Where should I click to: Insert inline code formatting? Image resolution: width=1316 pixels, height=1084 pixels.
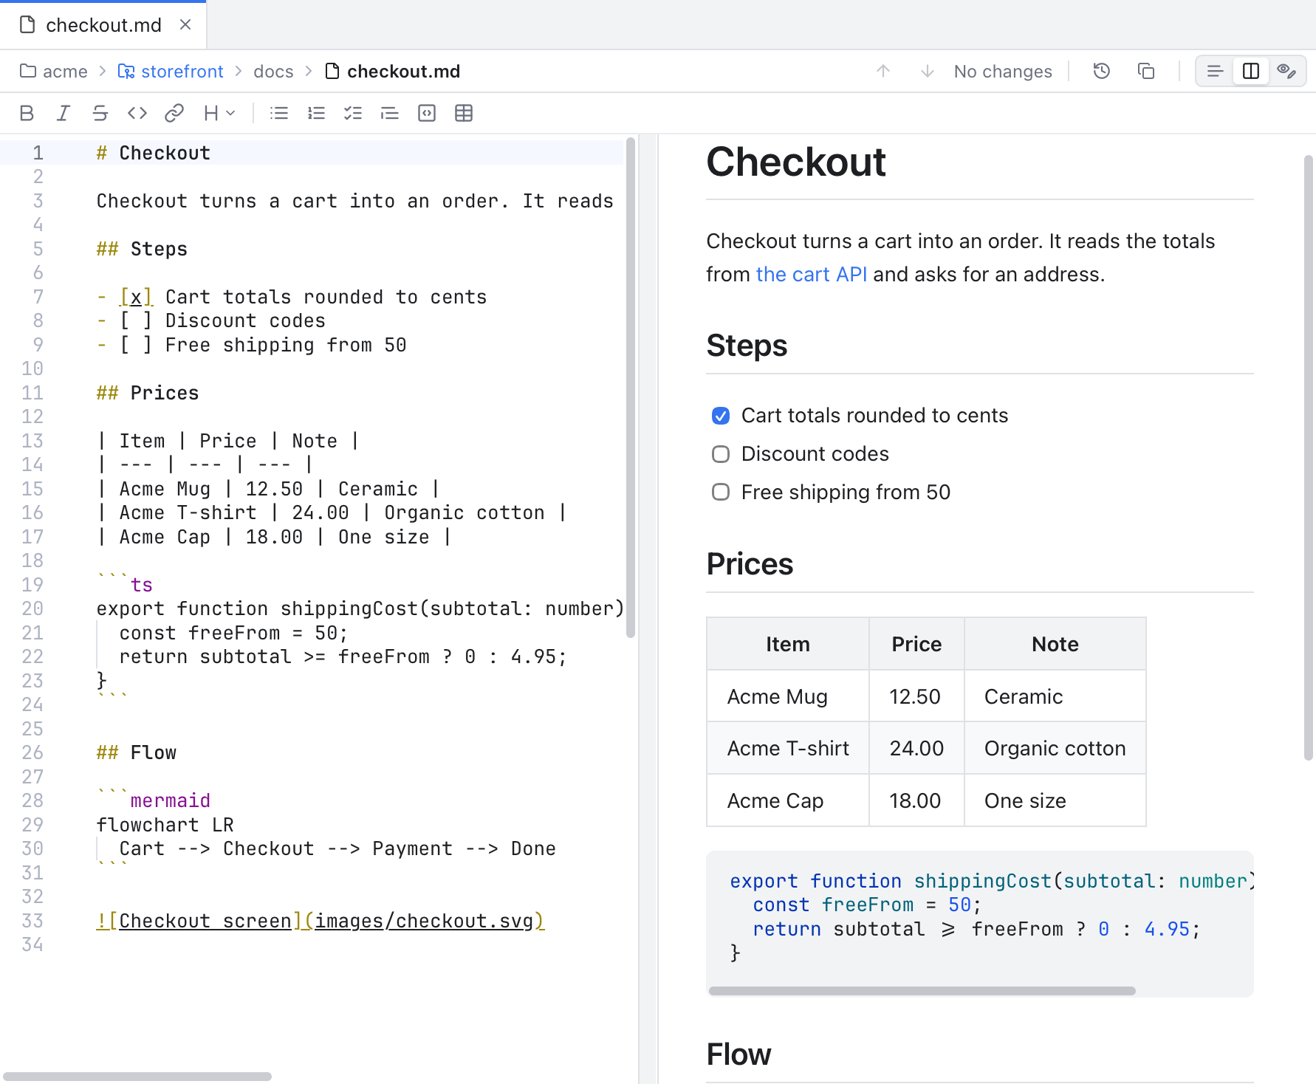[137, 113]
